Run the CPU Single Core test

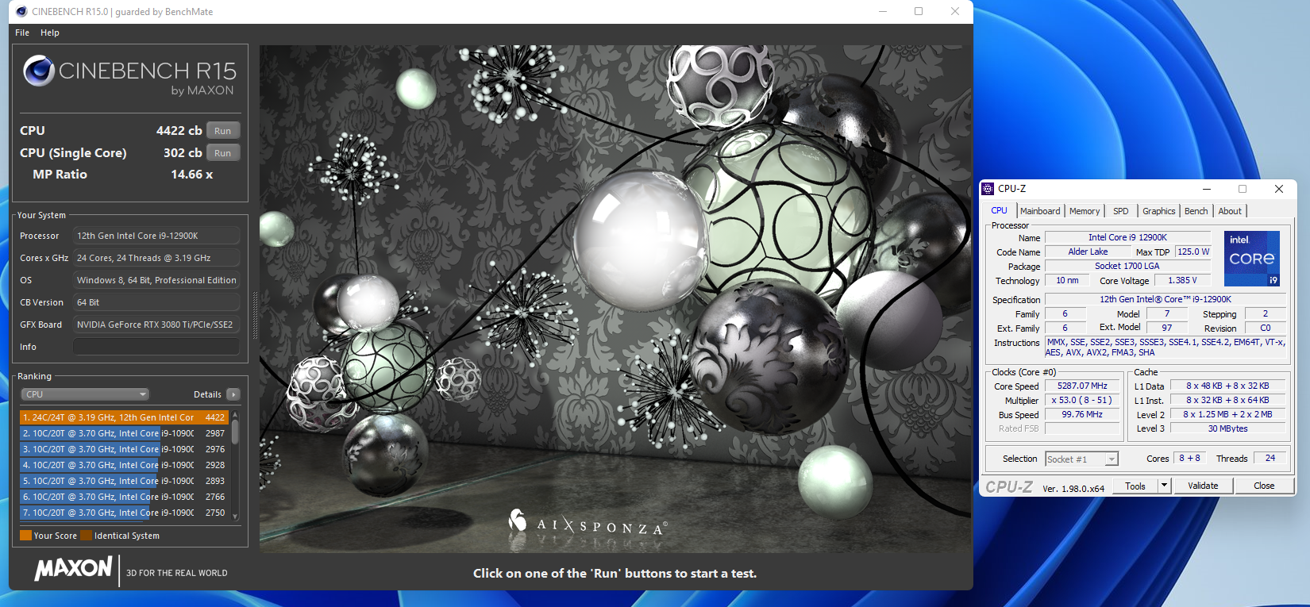click(x=223, y=153)
